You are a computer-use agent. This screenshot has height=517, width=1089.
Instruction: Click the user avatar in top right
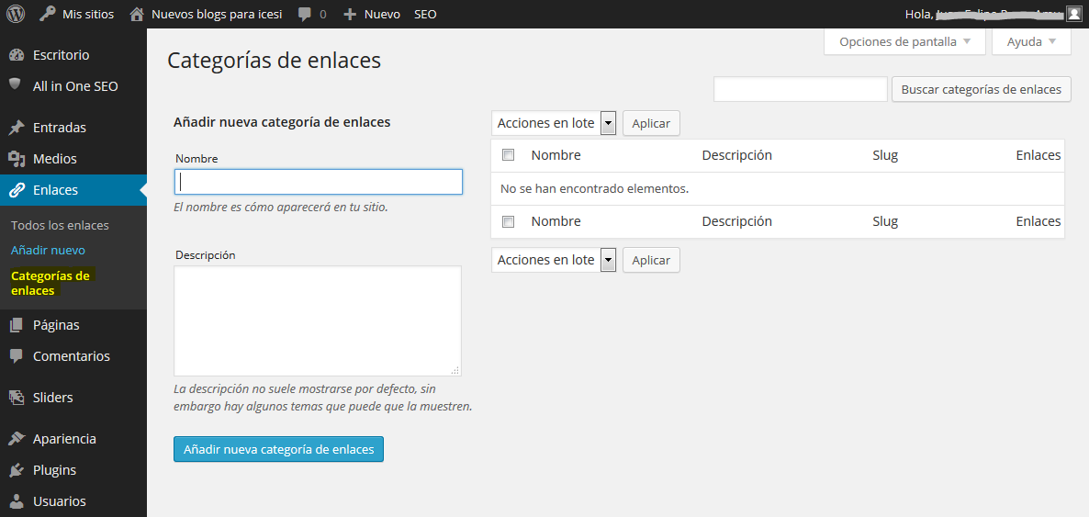1073,14
